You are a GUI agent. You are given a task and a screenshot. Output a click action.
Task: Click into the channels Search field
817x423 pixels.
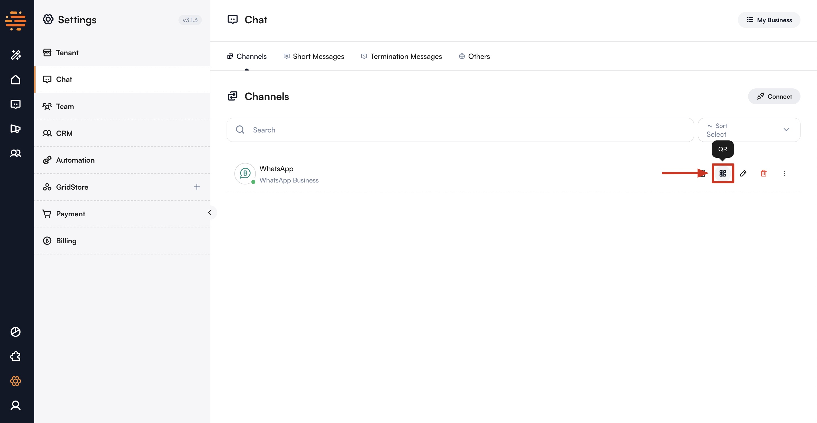click(x=460, y=130)
